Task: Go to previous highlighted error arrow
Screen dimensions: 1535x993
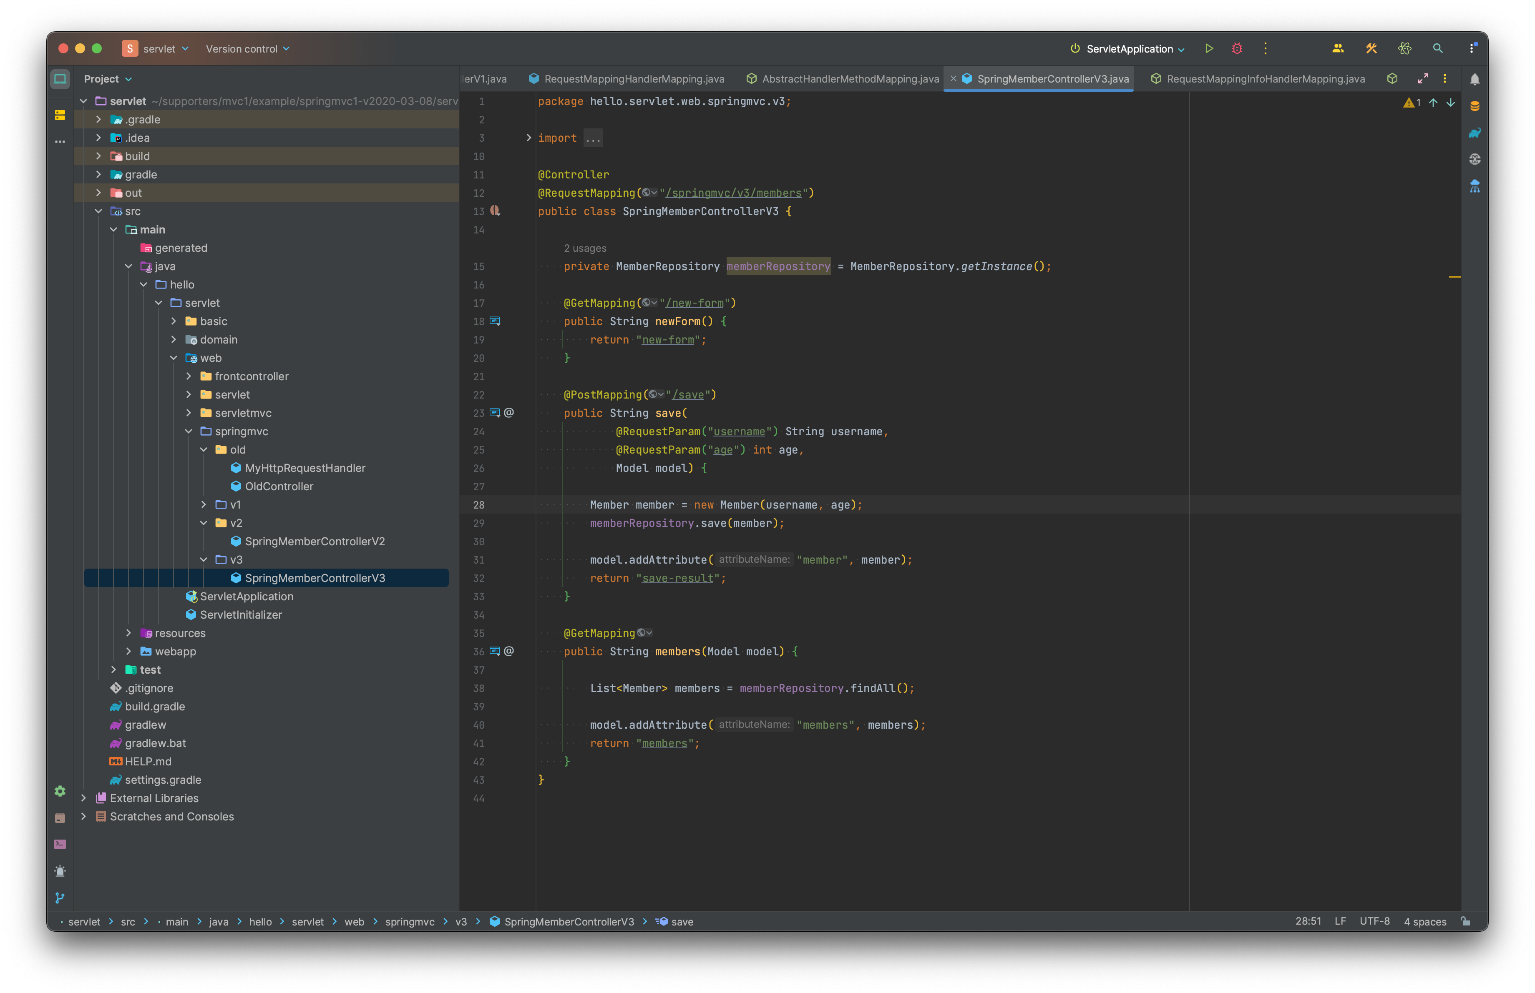Action: tap(1433, 103)
